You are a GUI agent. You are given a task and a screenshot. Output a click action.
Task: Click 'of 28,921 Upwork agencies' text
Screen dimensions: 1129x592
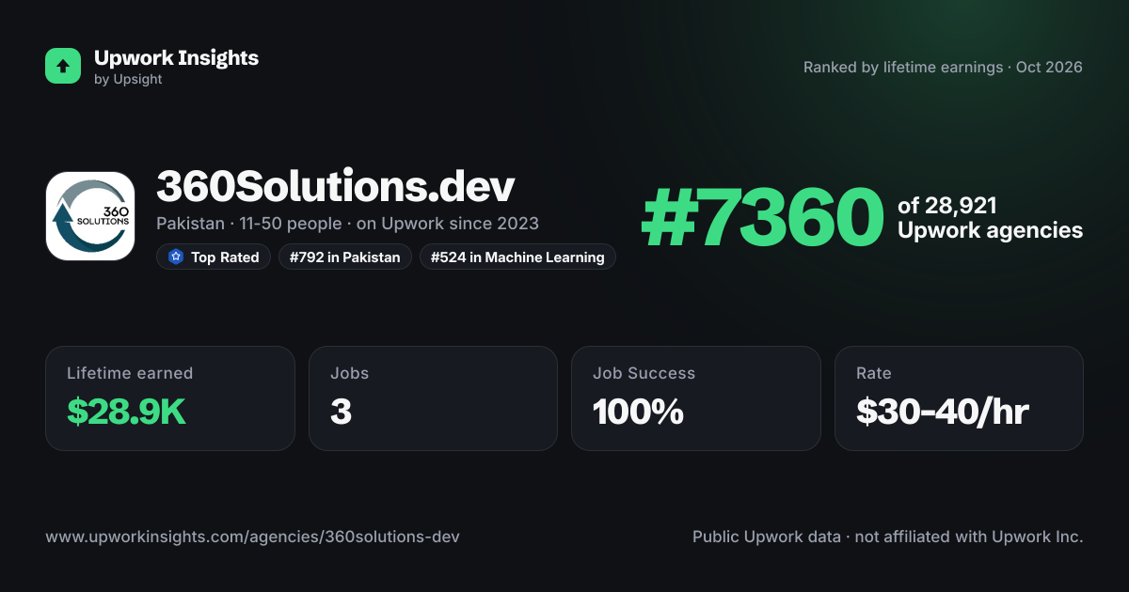point(990,218)
